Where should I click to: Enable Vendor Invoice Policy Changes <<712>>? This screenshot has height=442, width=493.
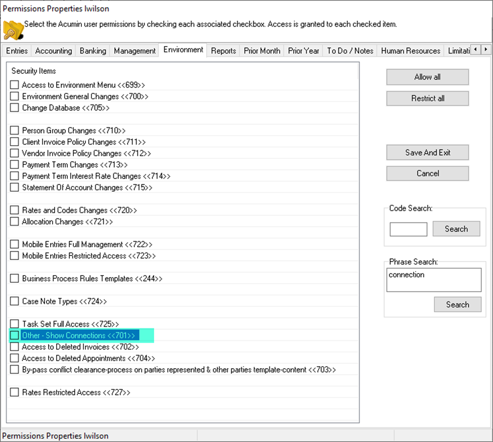pos(15,153)
